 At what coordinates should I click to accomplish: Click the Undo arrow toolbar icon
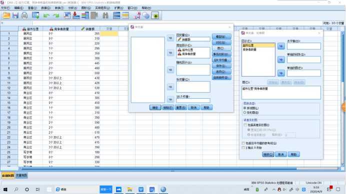click(x=46, y=15)
